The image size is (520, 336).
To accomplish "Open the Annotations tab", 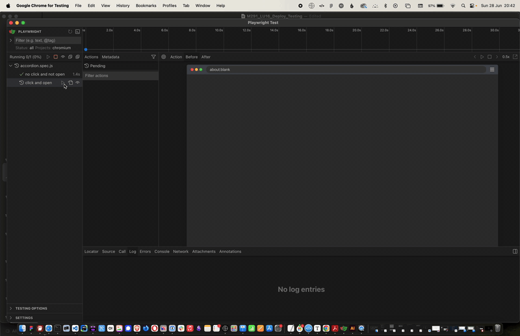I will tap(230, 252).
